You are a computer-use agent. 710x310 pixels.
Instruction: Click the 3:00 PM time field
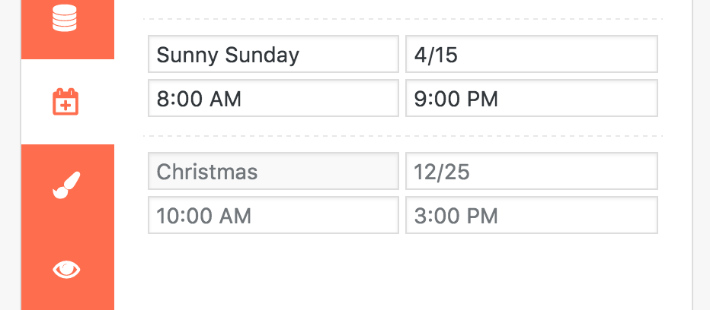(x=532, y=215)
